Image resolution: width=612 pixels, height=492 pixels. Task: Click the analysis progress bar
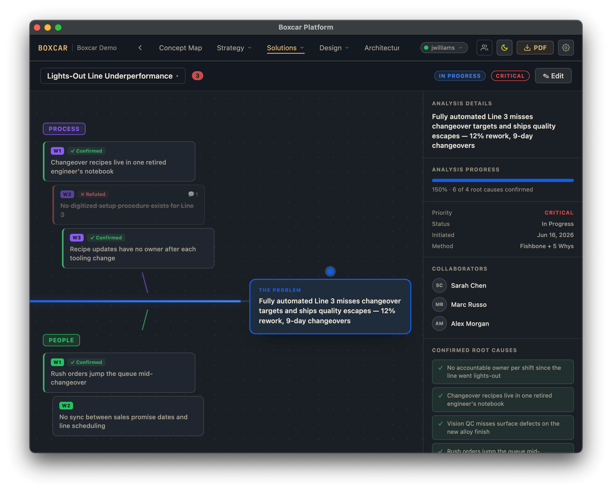click(x=503, y=180)
